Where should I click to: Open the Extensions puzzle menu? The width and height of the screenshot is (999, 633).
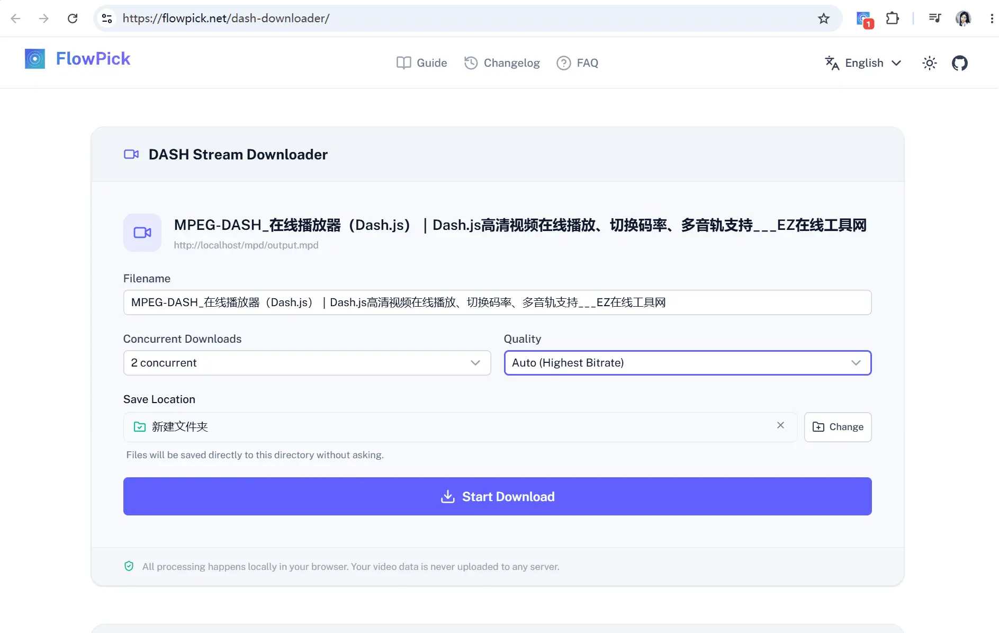[x=893, y=19]
